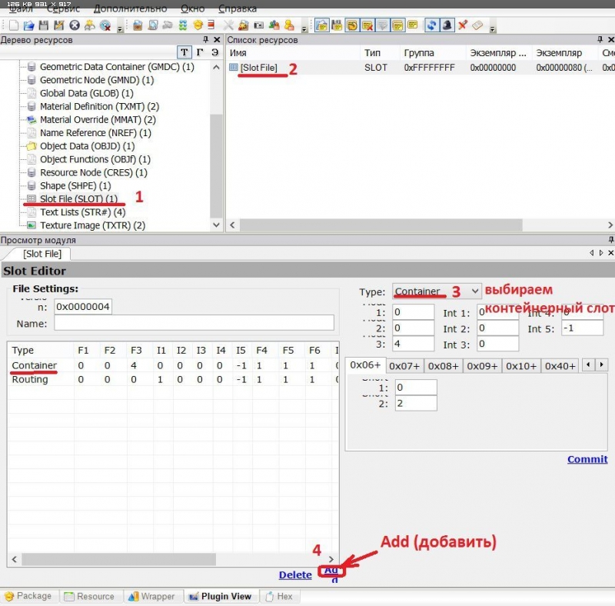Click the eraser icon in toolbar

coord(478,25)
